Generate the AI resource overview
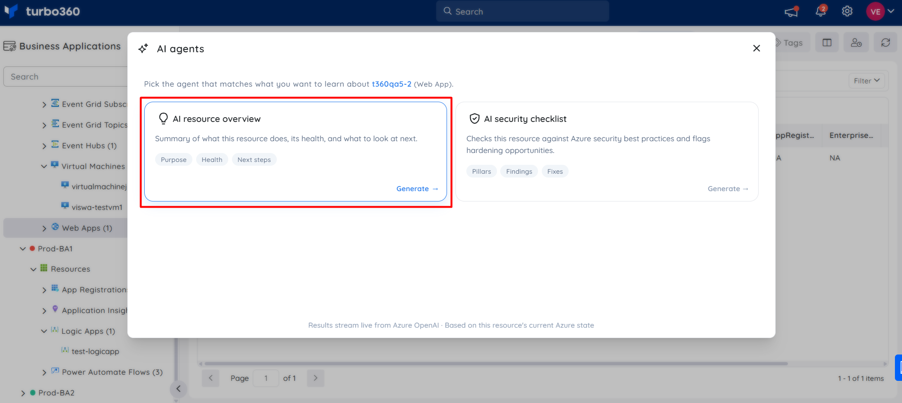The width and height of the screenshot is (902, 403). coord(417,189)
